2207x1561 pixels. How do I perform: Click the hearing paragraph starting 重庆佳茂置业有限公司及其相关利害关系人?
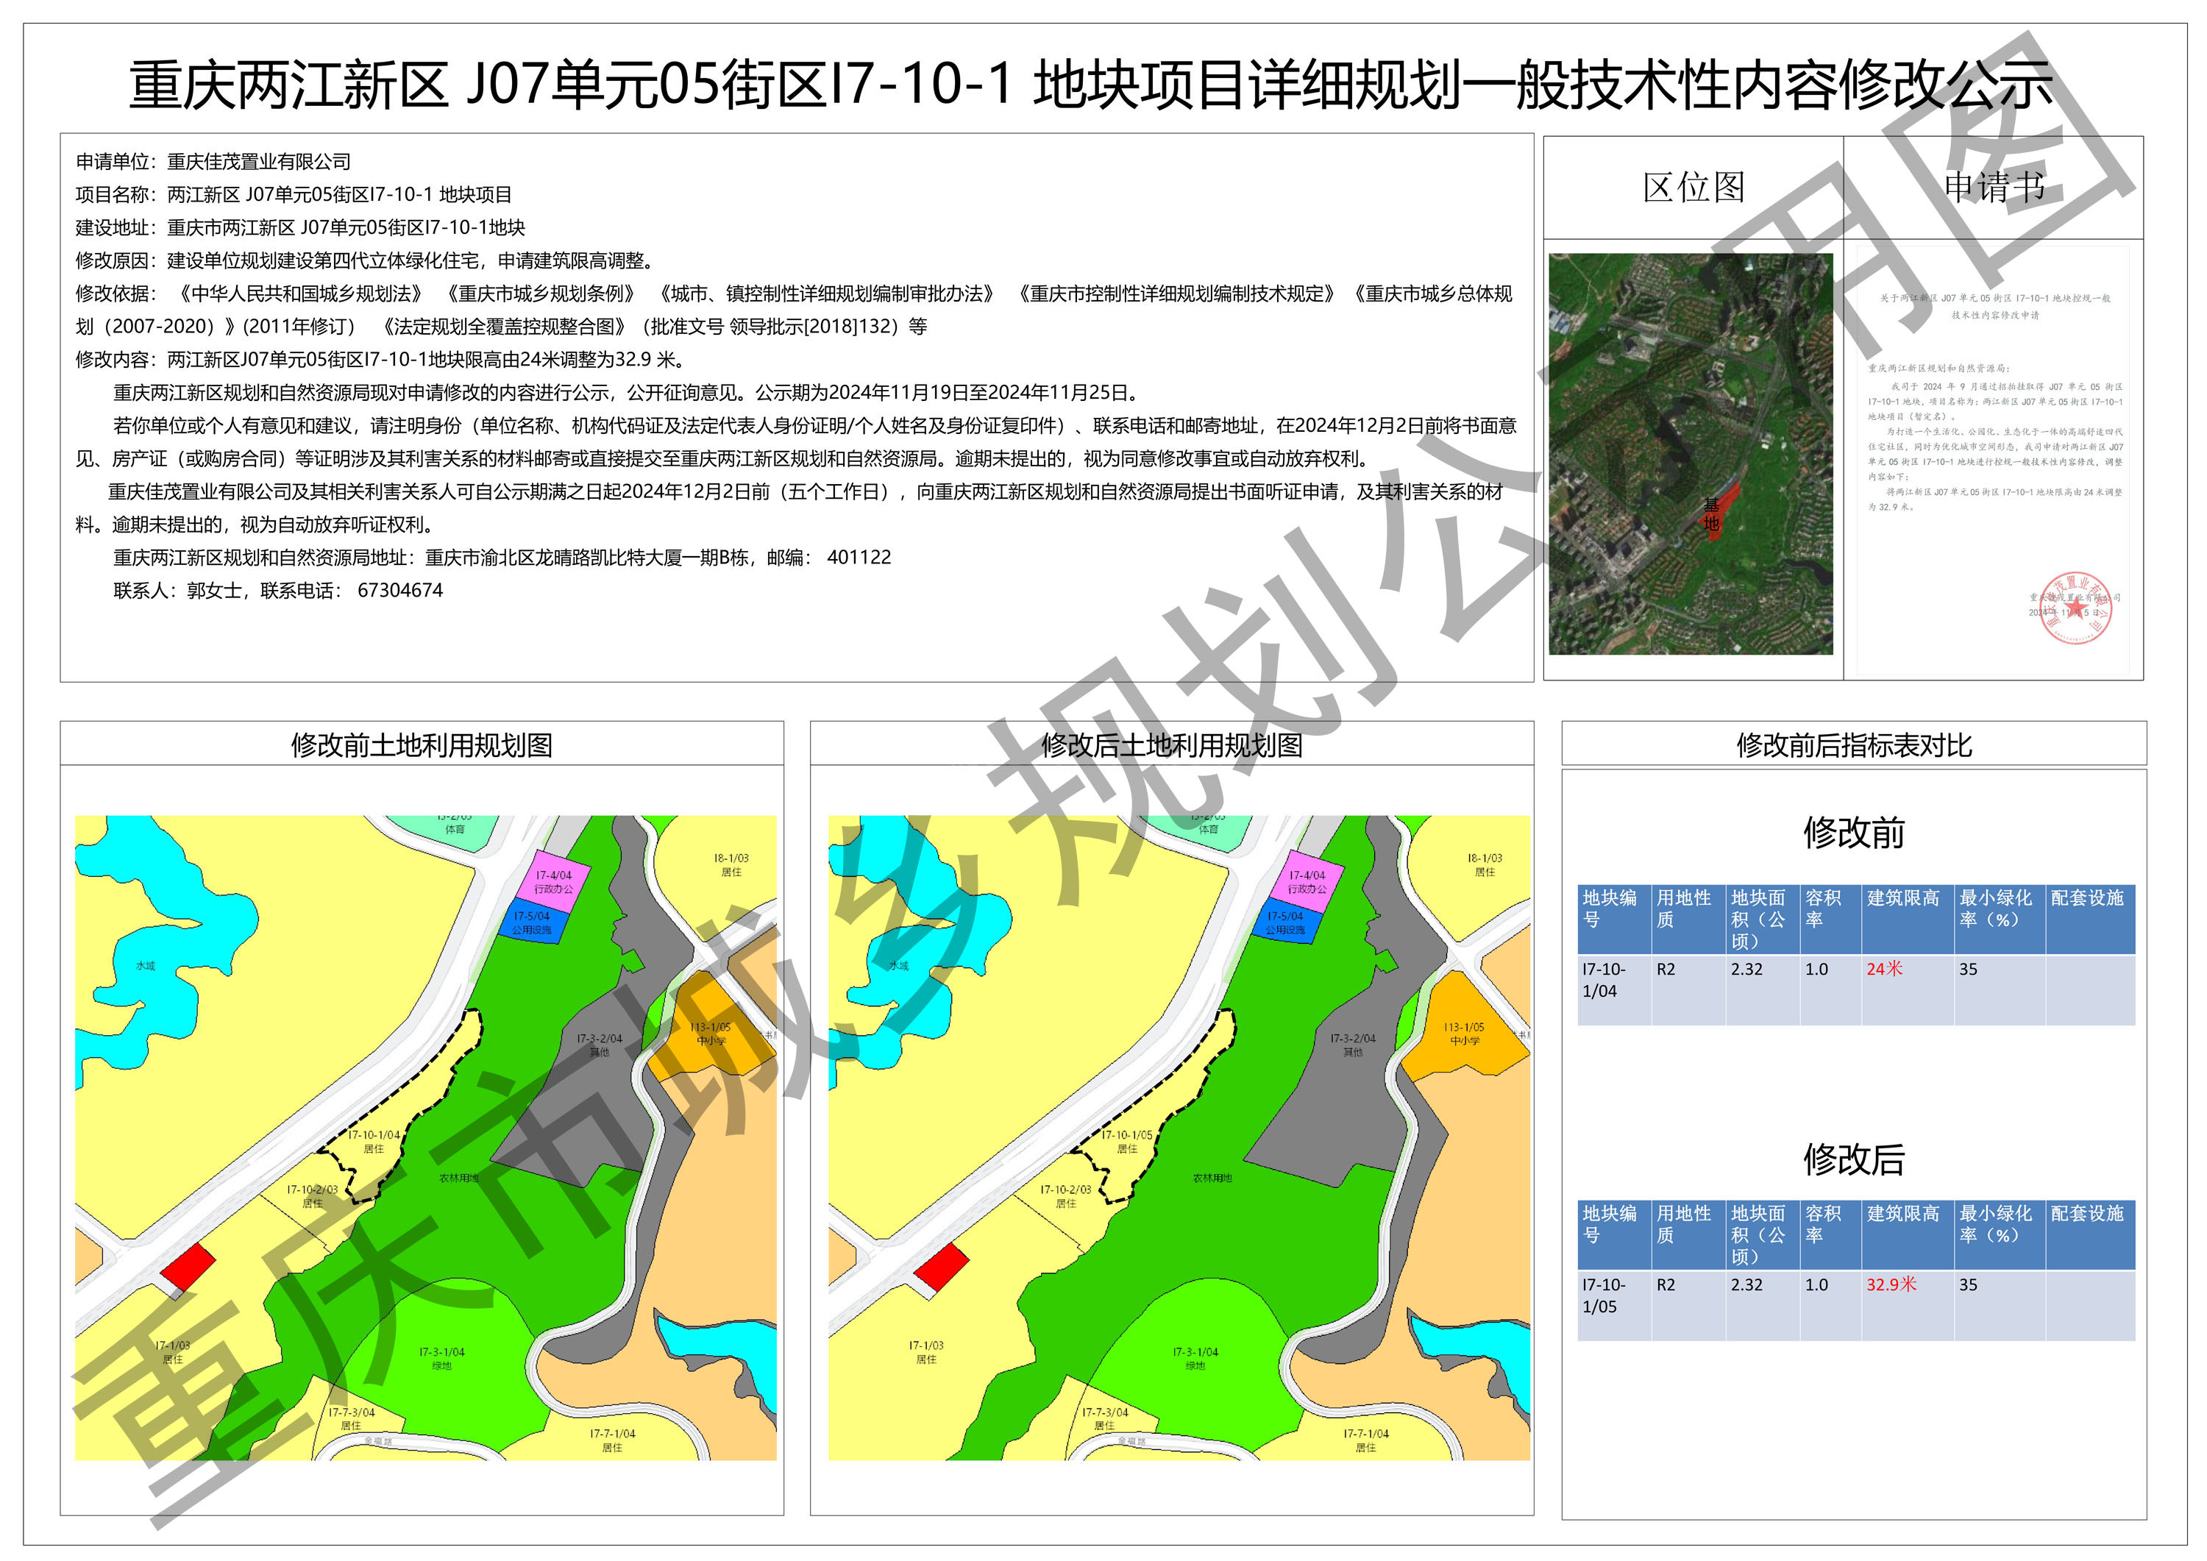click(790, 508)
